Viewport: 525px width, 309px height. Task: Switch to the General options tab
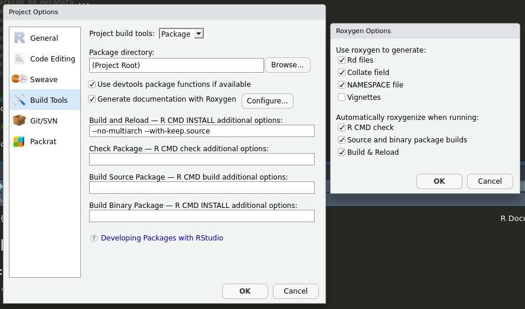(x=44, y=38)
